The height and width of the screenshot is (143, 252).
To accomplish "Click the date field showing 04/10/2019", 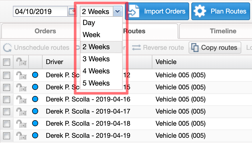I will tap(40, 12).
